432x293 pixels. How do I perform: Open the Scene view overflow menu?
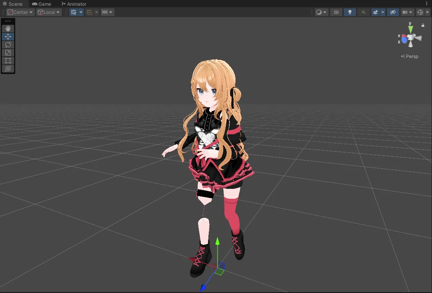[427, 3]
